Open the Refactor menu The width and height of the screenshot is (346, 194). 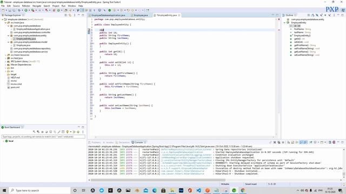(26, 6)
